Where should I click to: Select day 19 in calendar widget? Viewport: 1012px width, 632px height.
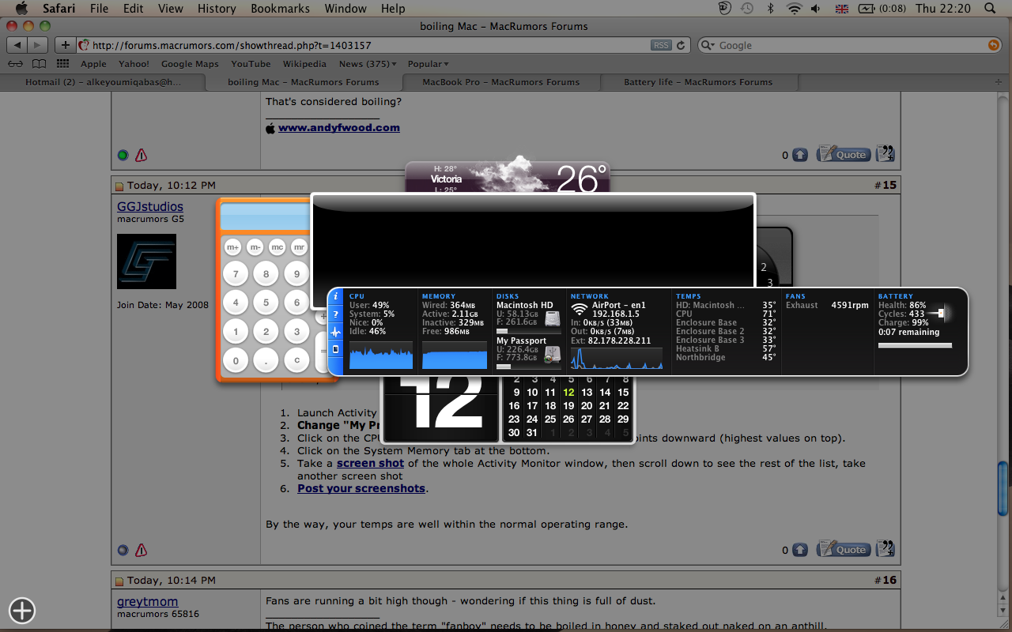coord(568,405)
